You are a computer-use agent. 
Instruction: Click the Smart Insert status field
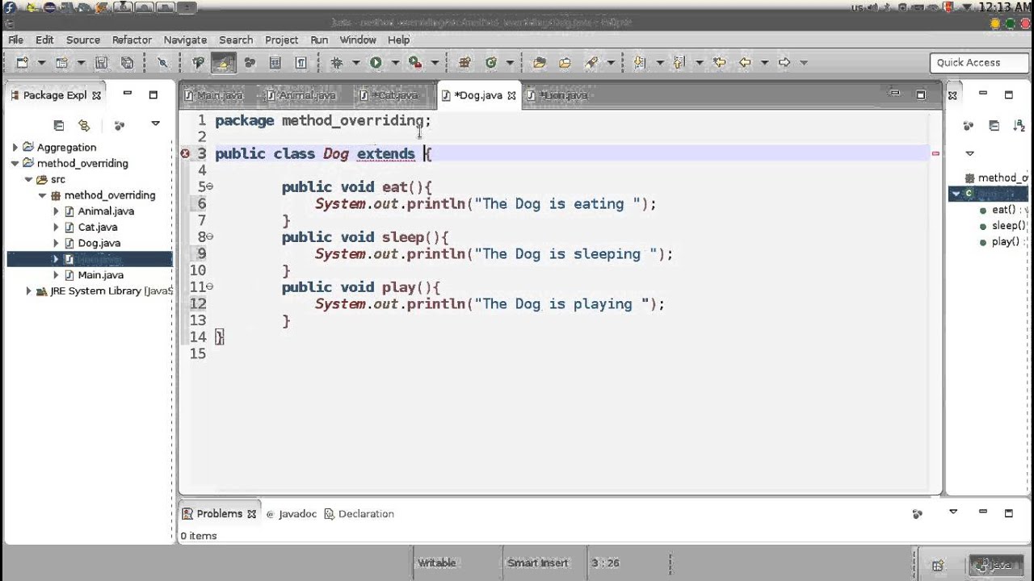coord(538,562)
